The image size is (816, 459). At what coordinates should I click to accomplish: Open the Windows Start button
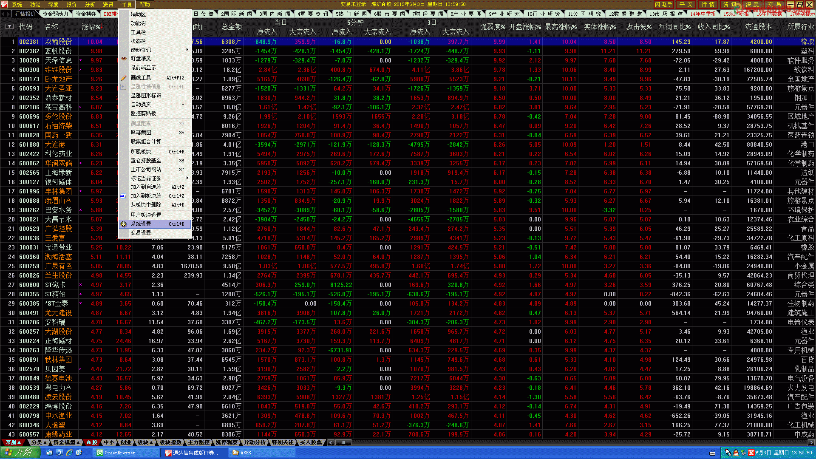(20, 453)
